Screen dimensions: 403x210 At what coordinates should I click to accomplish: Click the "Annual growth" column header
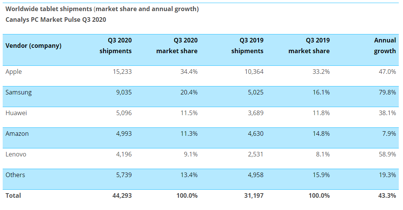(385, 46)
